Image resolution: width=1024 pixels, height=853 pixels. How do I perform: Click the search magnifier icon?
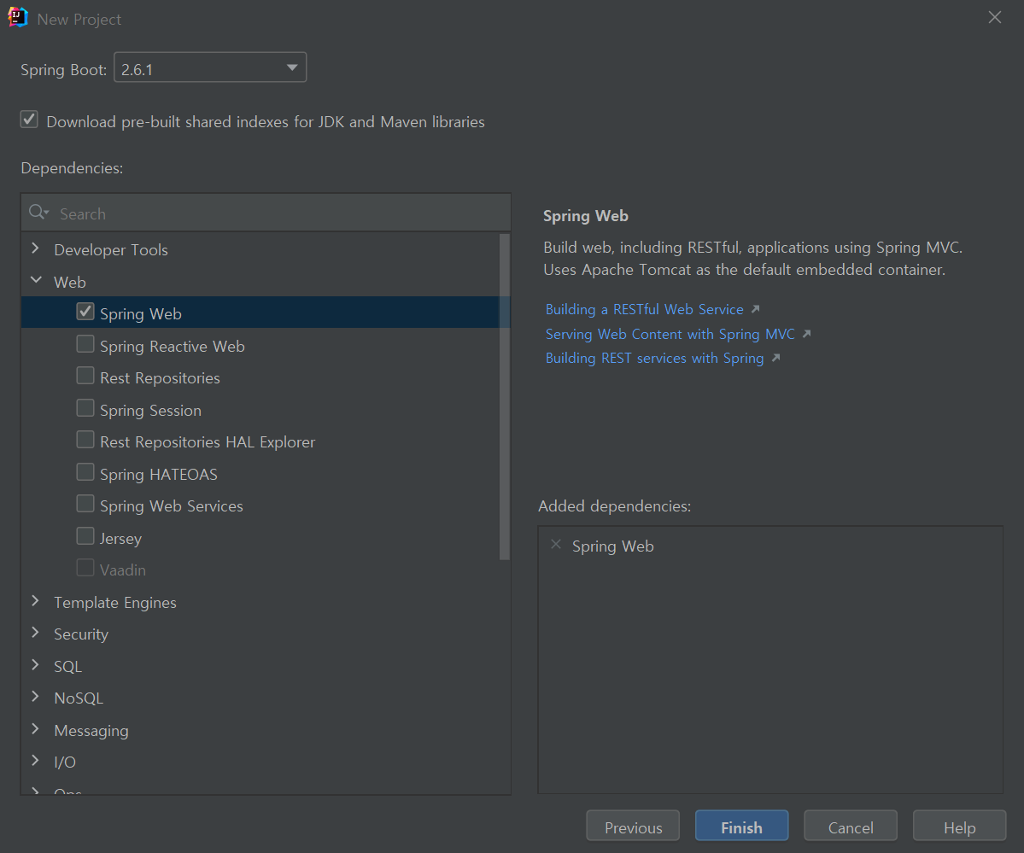(38, 213)
